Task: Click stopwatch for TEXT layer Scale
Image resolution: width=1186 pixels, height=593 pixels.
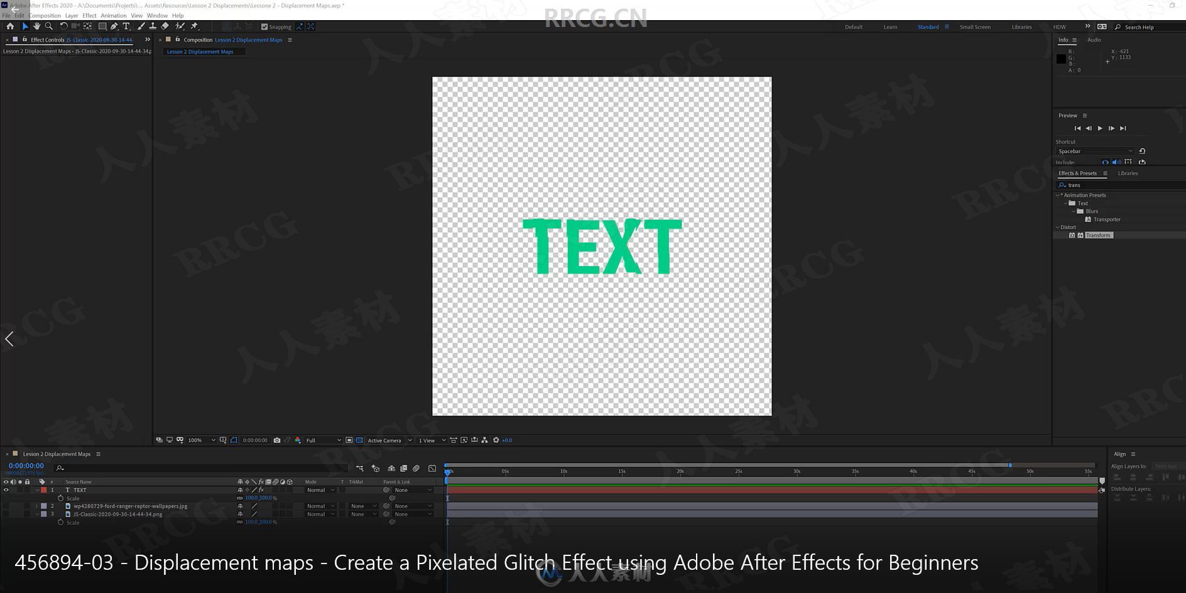Action: point(61,498)
